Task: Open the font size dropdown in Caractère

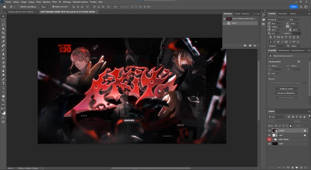Action: [282, 24]
